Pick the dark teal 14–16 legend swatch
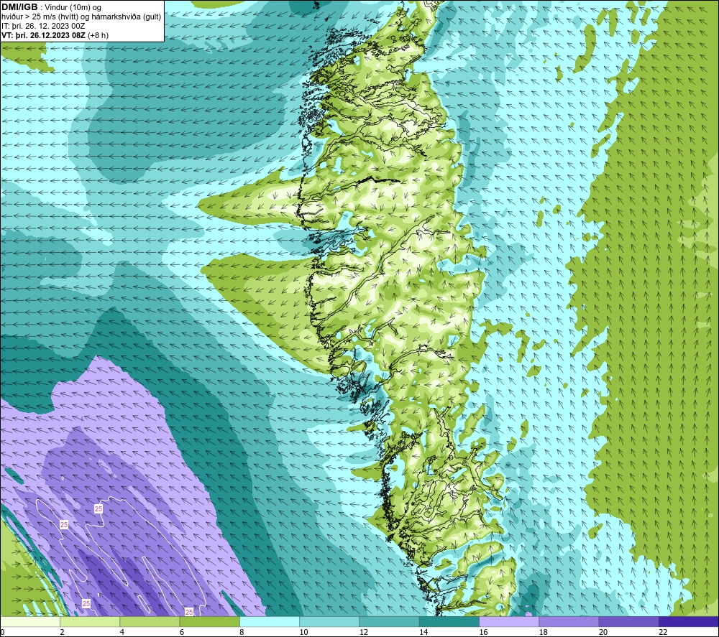This screenshot has height=637, width=719. coord(449,621)
